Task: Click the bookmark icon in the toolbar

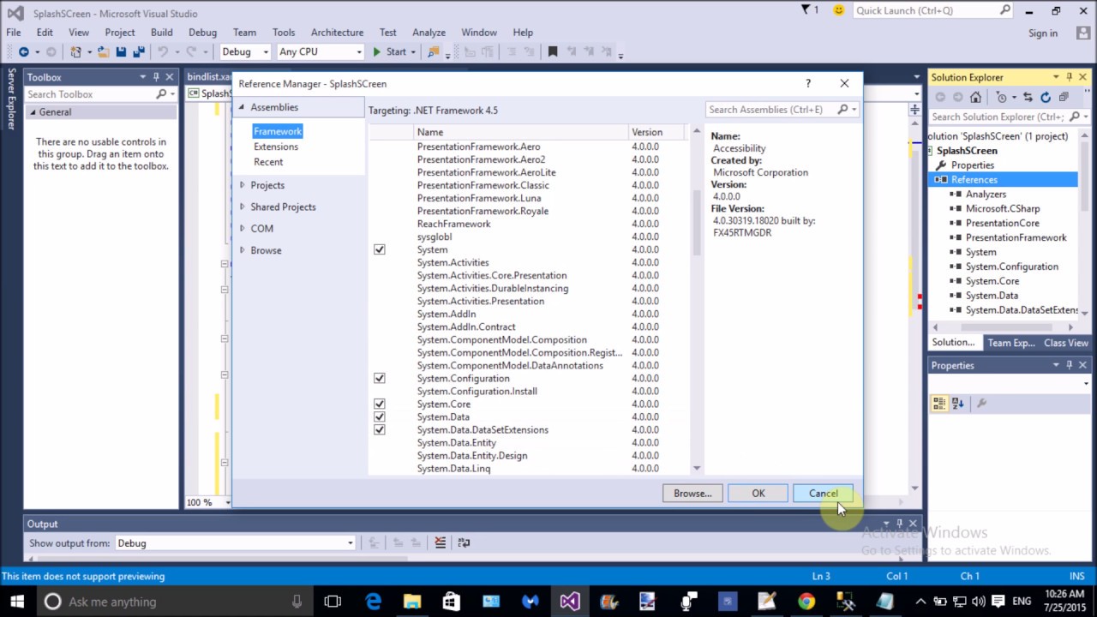Action: [x=553, y=52]
